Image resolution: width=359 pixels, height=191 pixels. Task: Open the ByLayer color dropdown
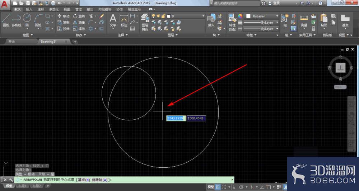point(261,16)
